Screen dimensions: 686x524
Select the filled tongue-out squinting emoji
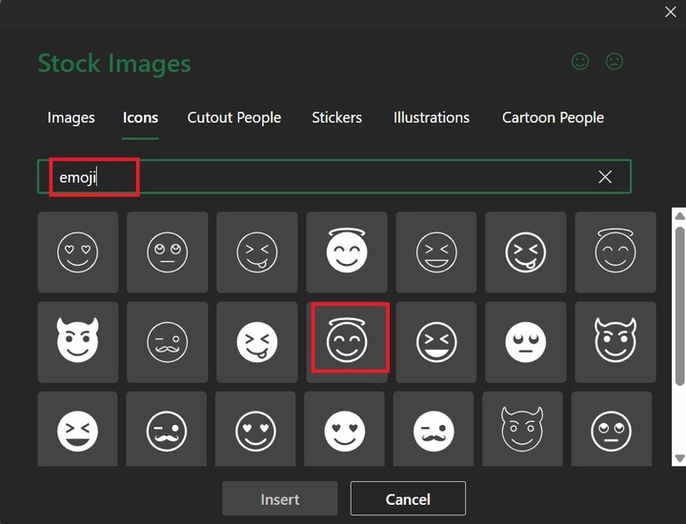coord(257,342)
